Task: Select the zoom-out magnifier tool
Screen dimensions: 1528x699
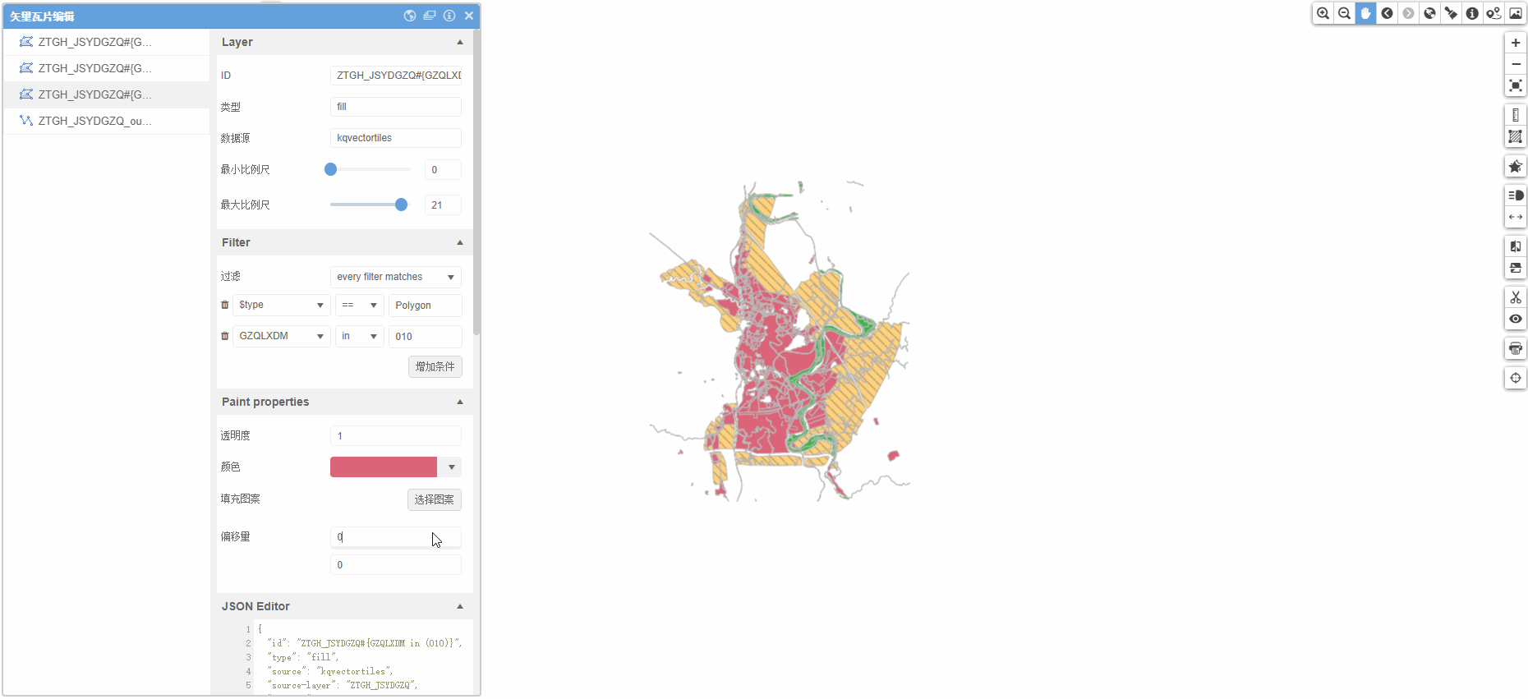Action: pyautogui.click(x=1344, y=13)
